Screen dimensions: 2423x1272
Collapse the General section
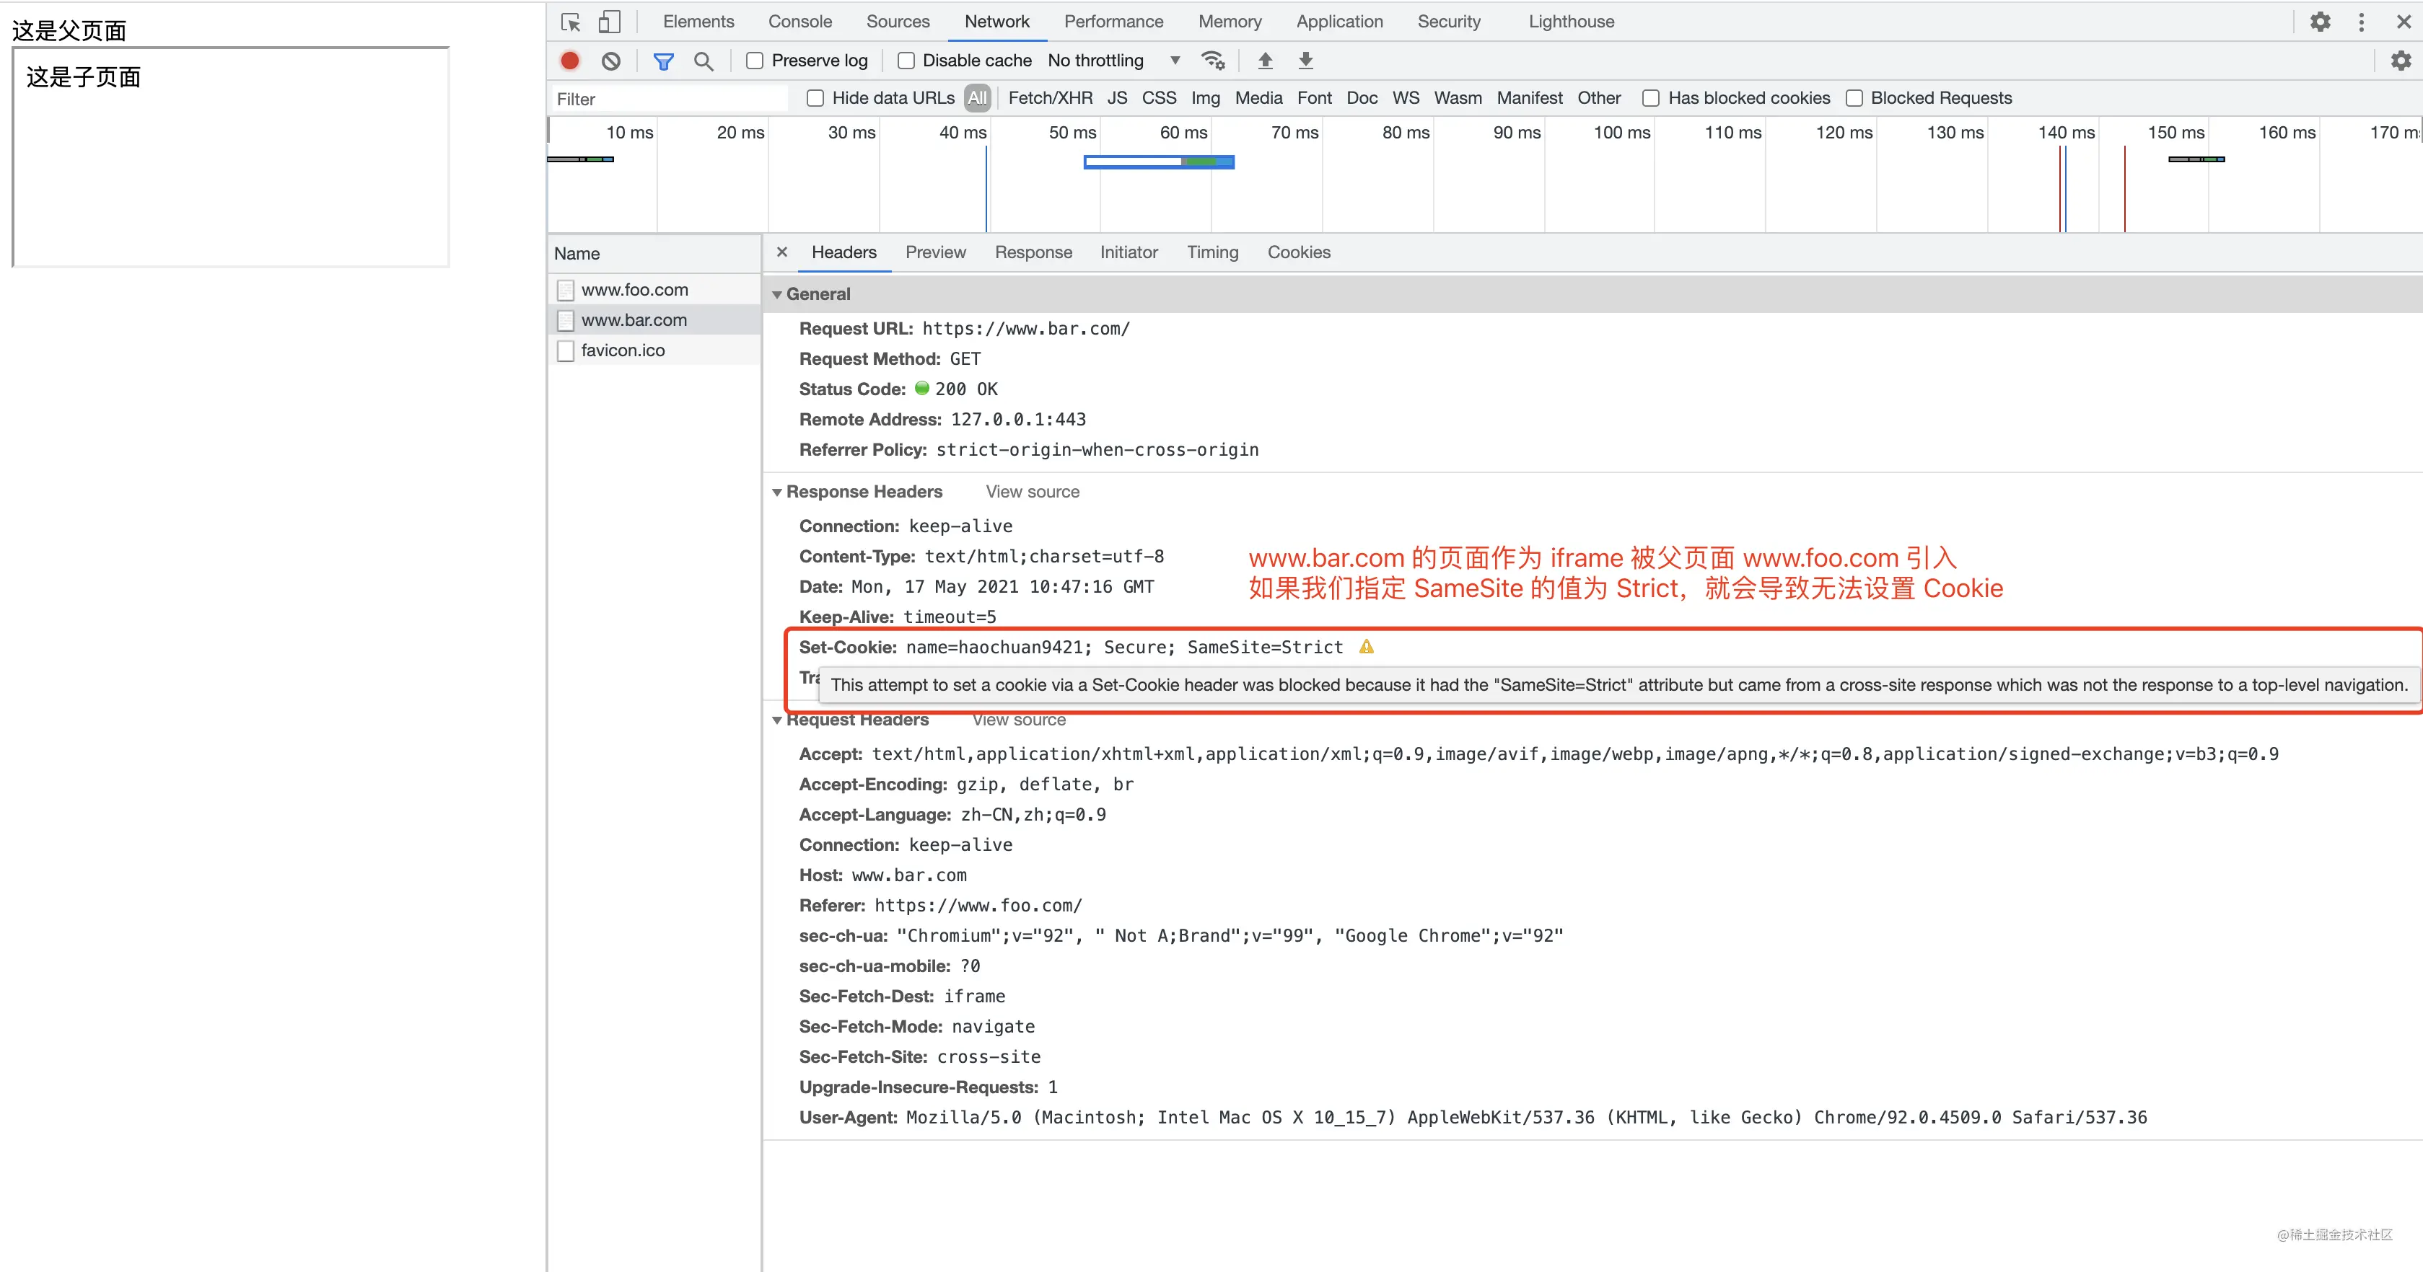coord(777,294)
